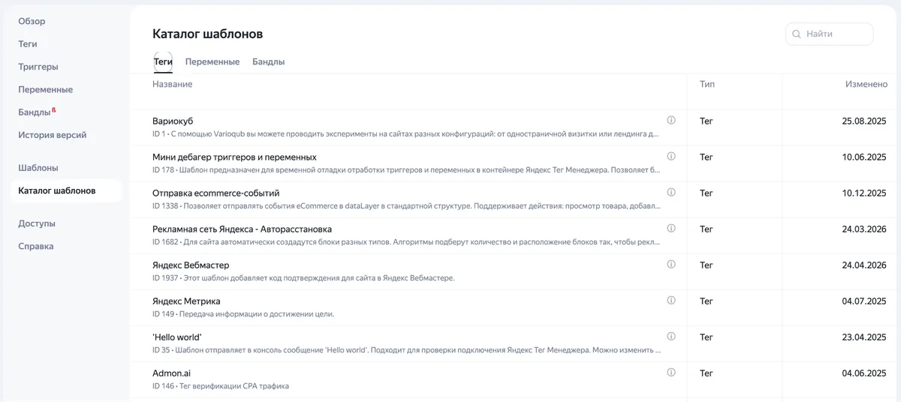Click the search magnifier icon
901x402 pixels.
(x=797, y=34)
